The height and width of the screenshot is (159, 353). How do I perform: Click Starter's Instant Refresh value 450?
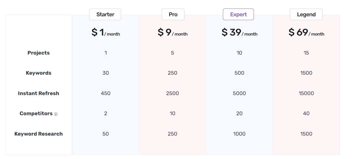point(106,93)
